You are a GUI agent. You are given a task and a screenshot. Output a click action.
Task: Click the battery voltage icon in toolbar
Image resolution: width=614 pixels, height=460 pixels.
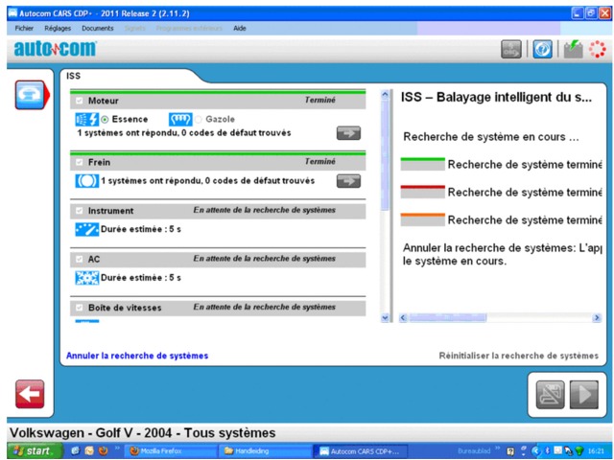point(573,50)
